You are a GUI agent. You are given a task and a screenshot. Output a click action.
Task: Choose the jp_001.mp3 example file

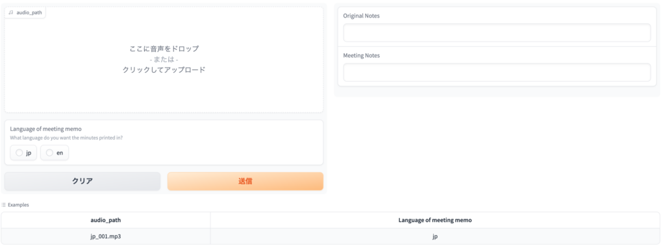[106, 236]
